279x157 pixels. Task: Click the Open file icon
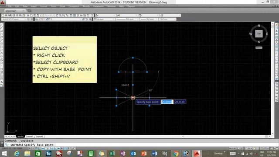(6, 15)
